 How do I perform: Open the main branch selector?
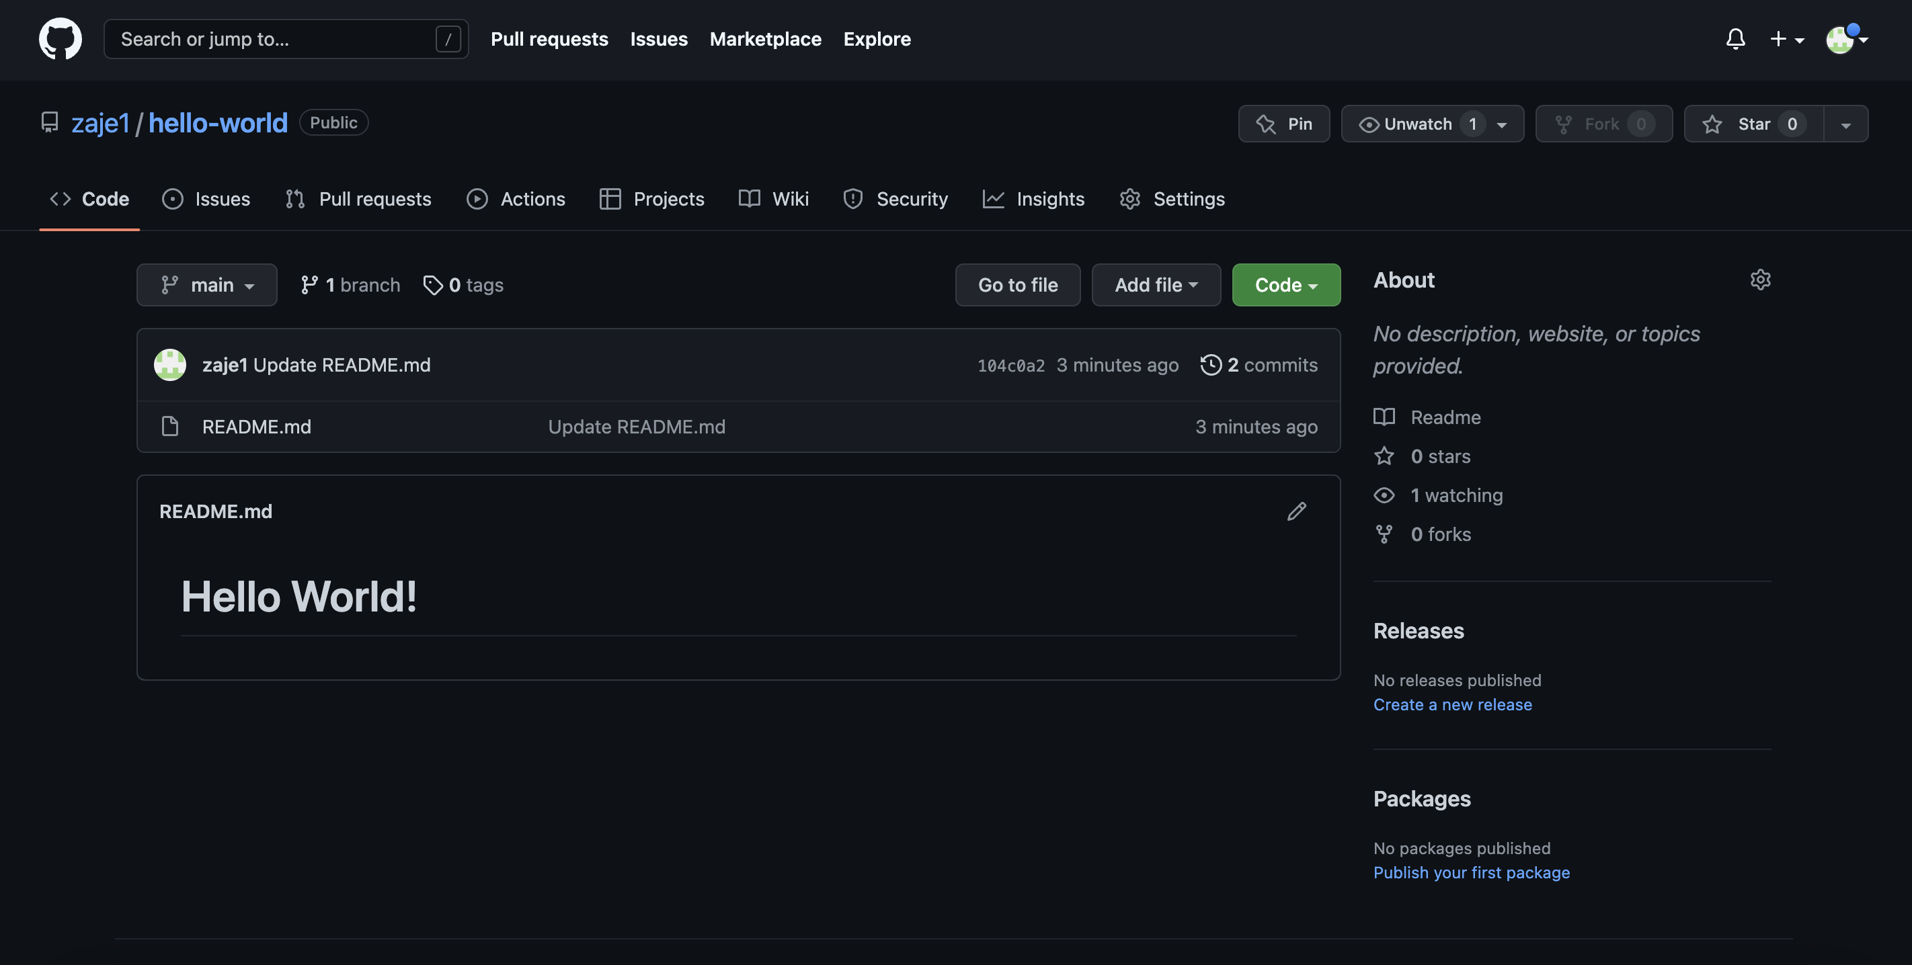tap(206, 284)
